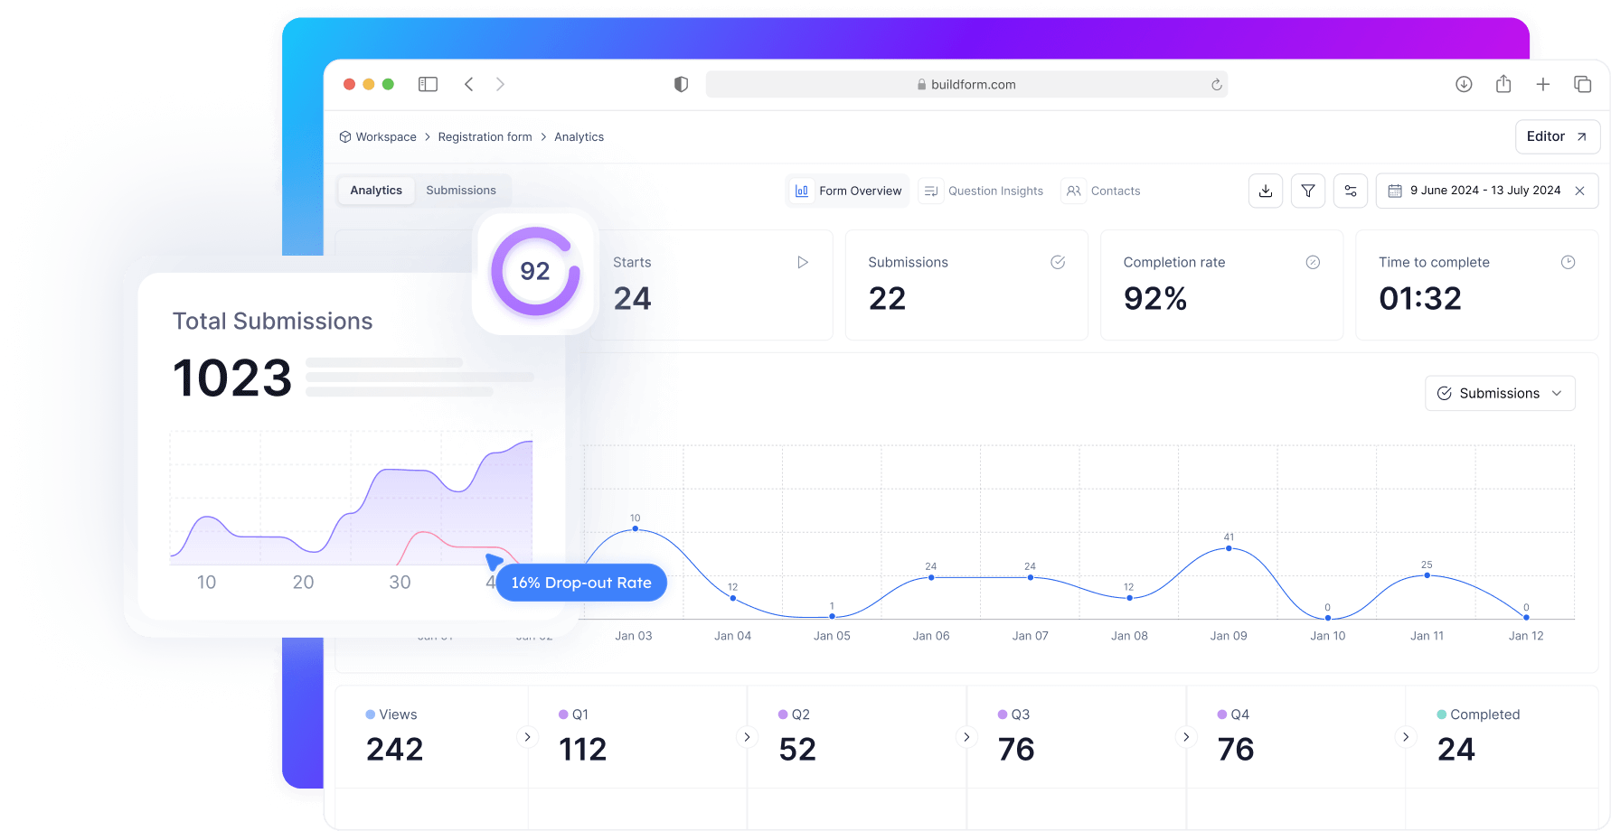Switch to Submissions toggle view
This screenshot has width=1611, height=831.
[x=461, y=191]
